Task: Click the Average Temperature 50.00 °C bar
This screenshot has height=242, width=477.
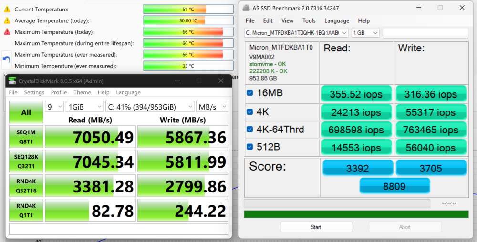Action: [x=188, y=20]
